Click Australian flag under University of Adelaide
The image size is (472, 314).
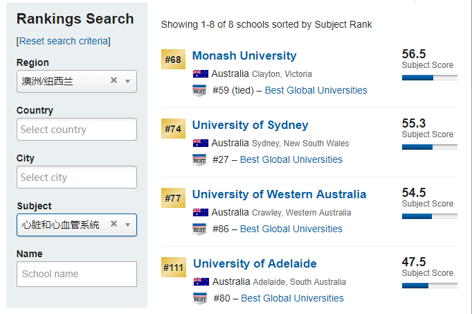pyautogui.click(x=201, y=281)
